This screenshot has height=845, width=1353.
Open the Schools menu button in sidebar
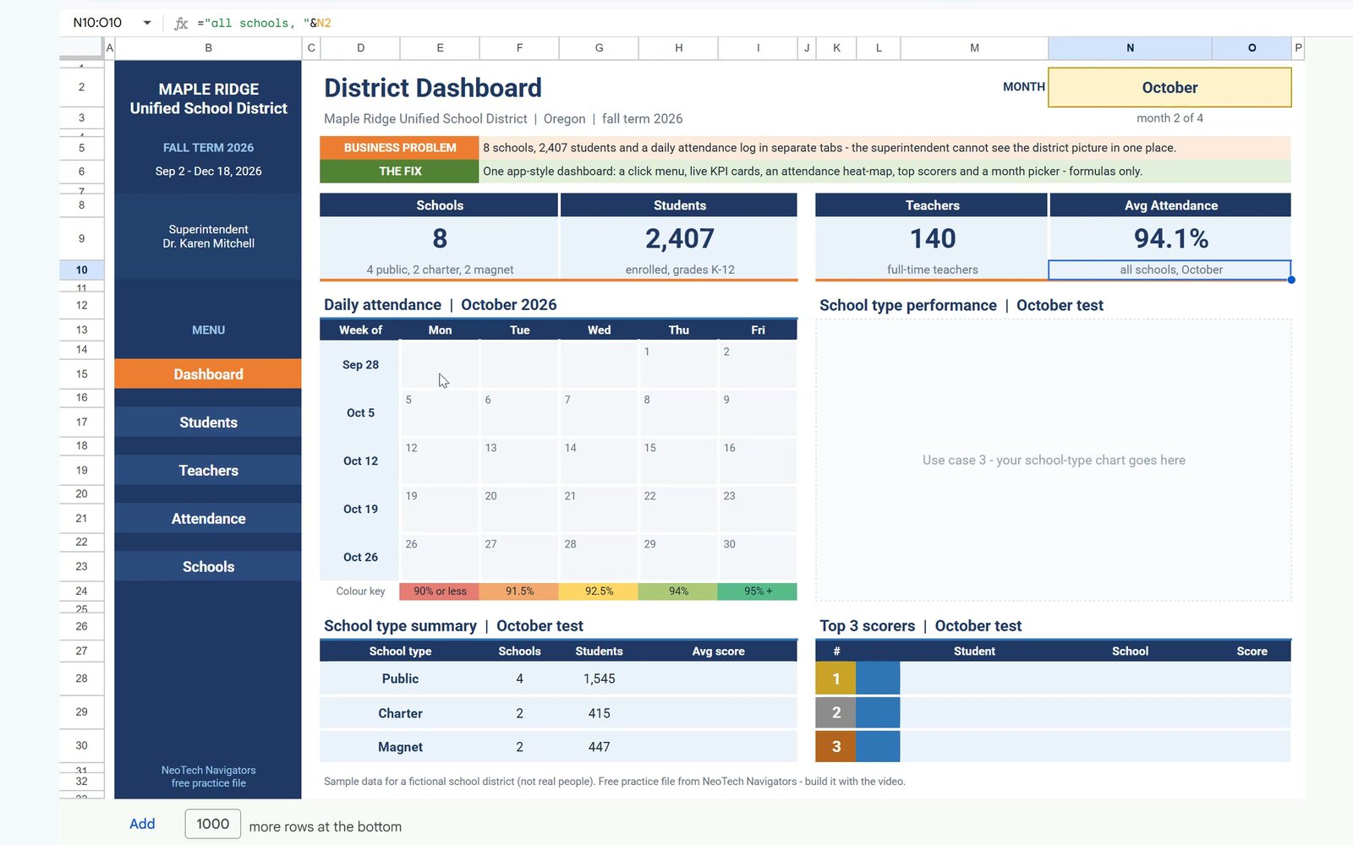(208, 567)
